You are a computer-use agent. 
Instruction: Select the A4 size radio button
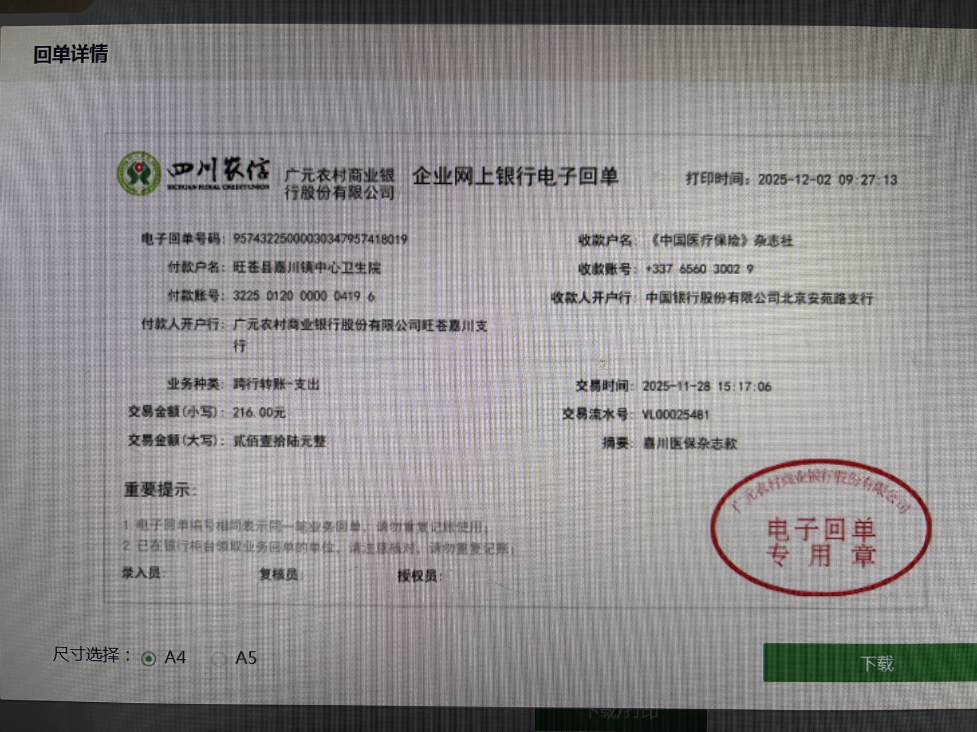point(149,659)
